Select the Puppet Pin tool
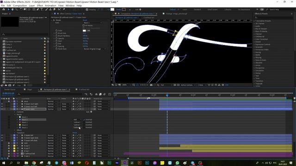This screenshot has height=166, width=296. click(x=64, y=9)
